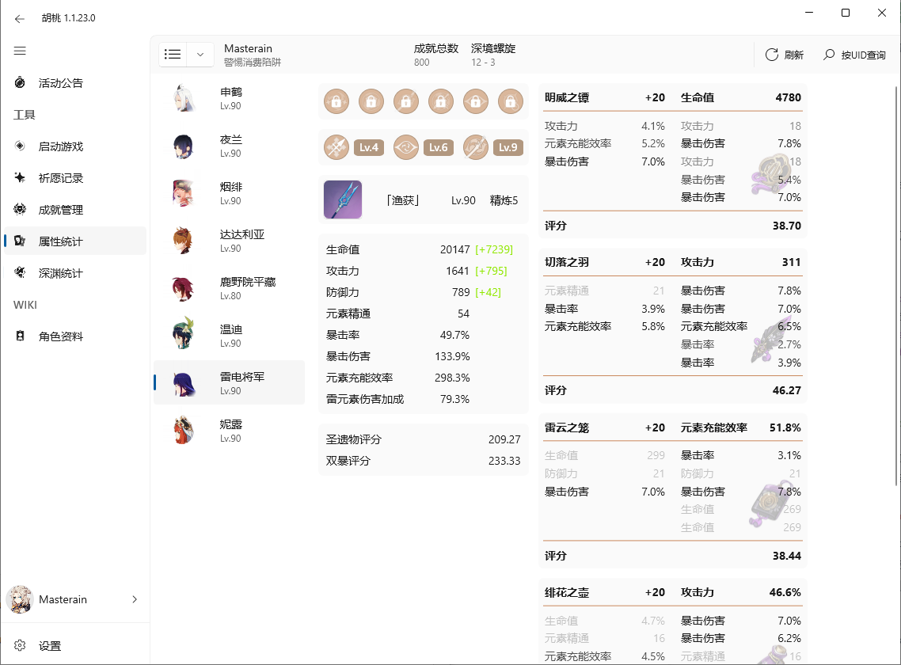Click the 渔获 weapon icon
The width and height of the screenshot is (901, 665).
pos(343,199)
